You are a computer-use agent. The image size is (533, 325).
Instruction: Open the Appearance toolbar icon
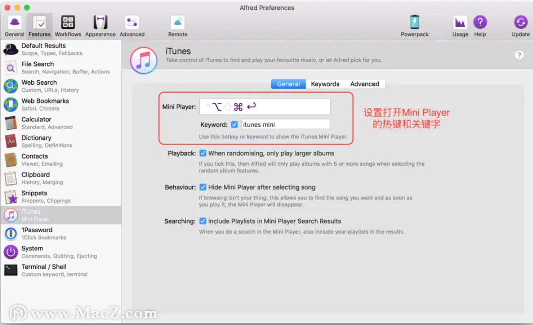click(x=101, y=22)
